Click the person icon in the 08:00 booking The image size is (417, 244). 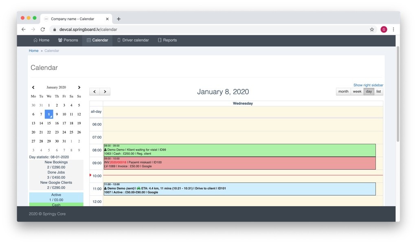pos(105,150)
